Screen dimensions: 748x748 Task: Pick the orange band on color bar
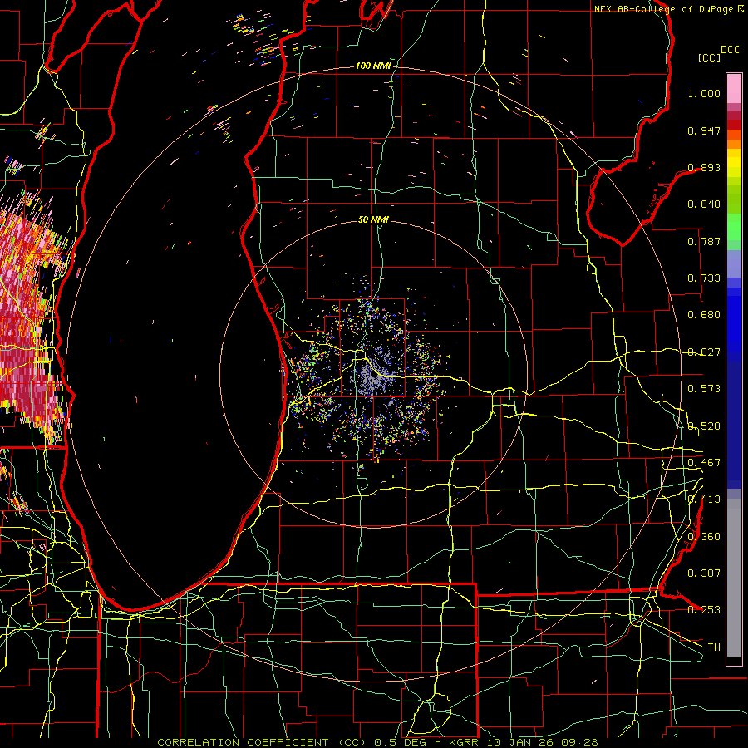point(734,144)
